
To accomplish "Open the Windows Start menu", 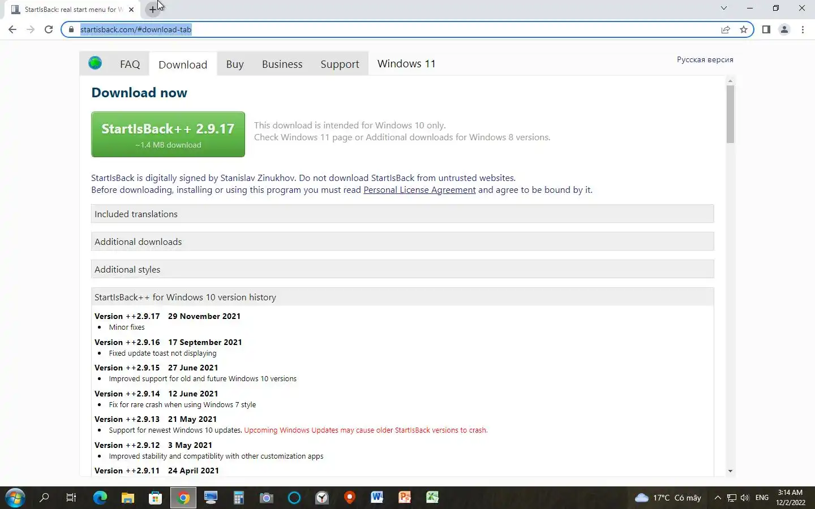I will pos(15,498).
